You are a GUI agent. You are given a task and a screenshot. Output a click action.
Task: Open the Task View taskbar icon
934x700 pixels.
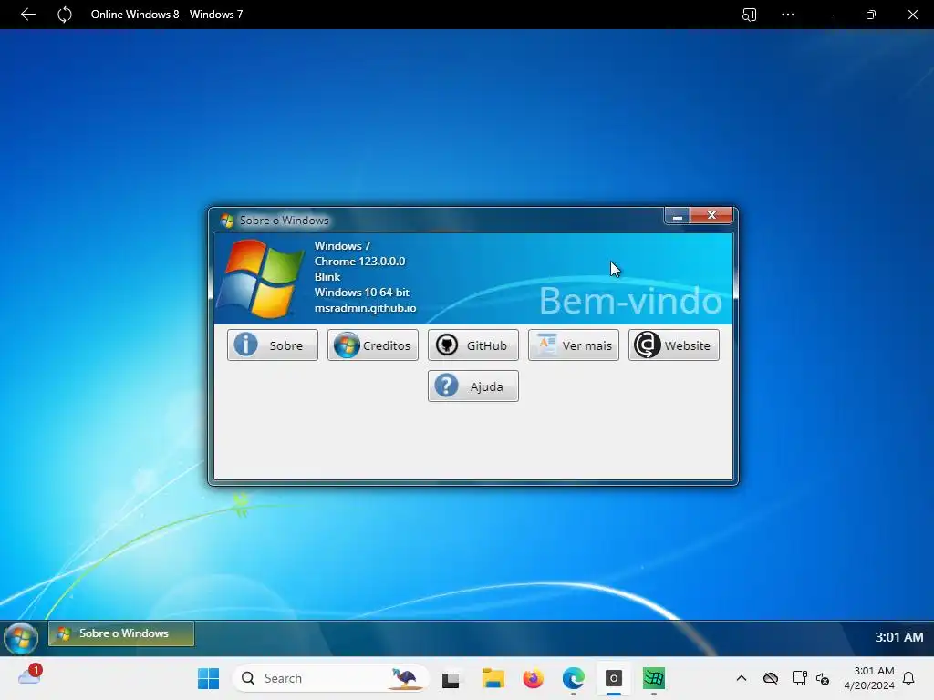[451, 678]
